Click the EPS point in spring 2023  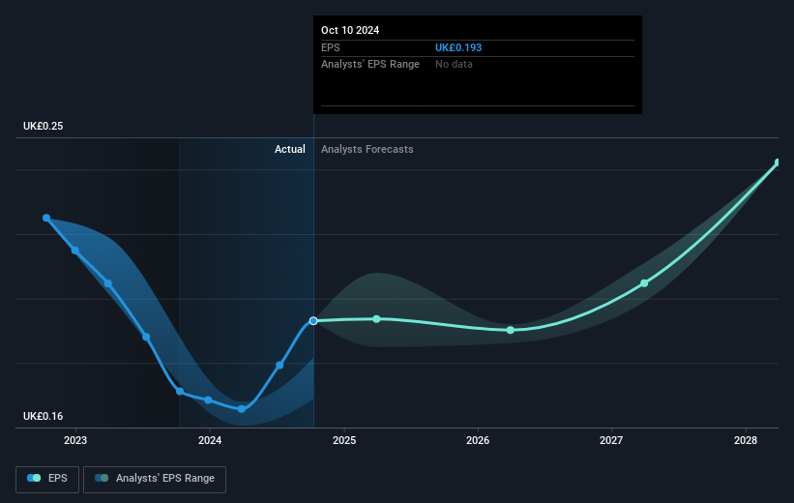click(x=108, y=283)
